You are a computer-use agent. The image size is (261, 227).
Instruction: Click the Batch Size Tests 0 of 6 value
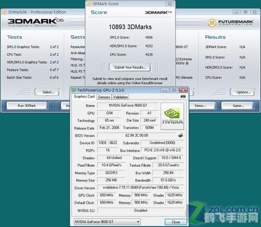tap(54, 77)
